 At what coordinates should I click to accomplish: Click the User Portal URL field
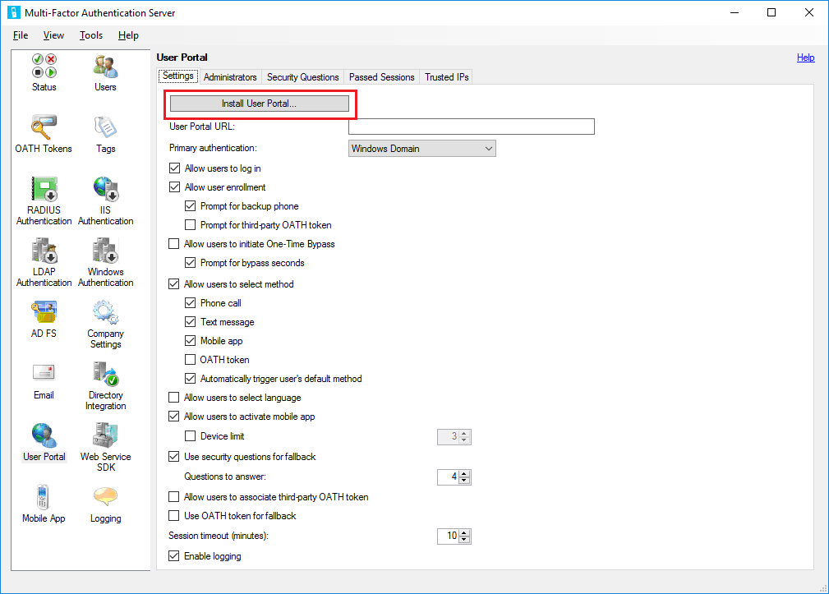point(471,126)
